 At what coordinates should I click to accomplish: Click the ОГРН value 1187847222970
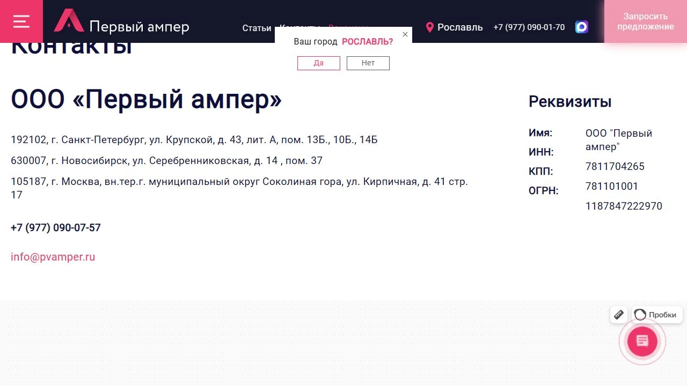pos(624,206)
